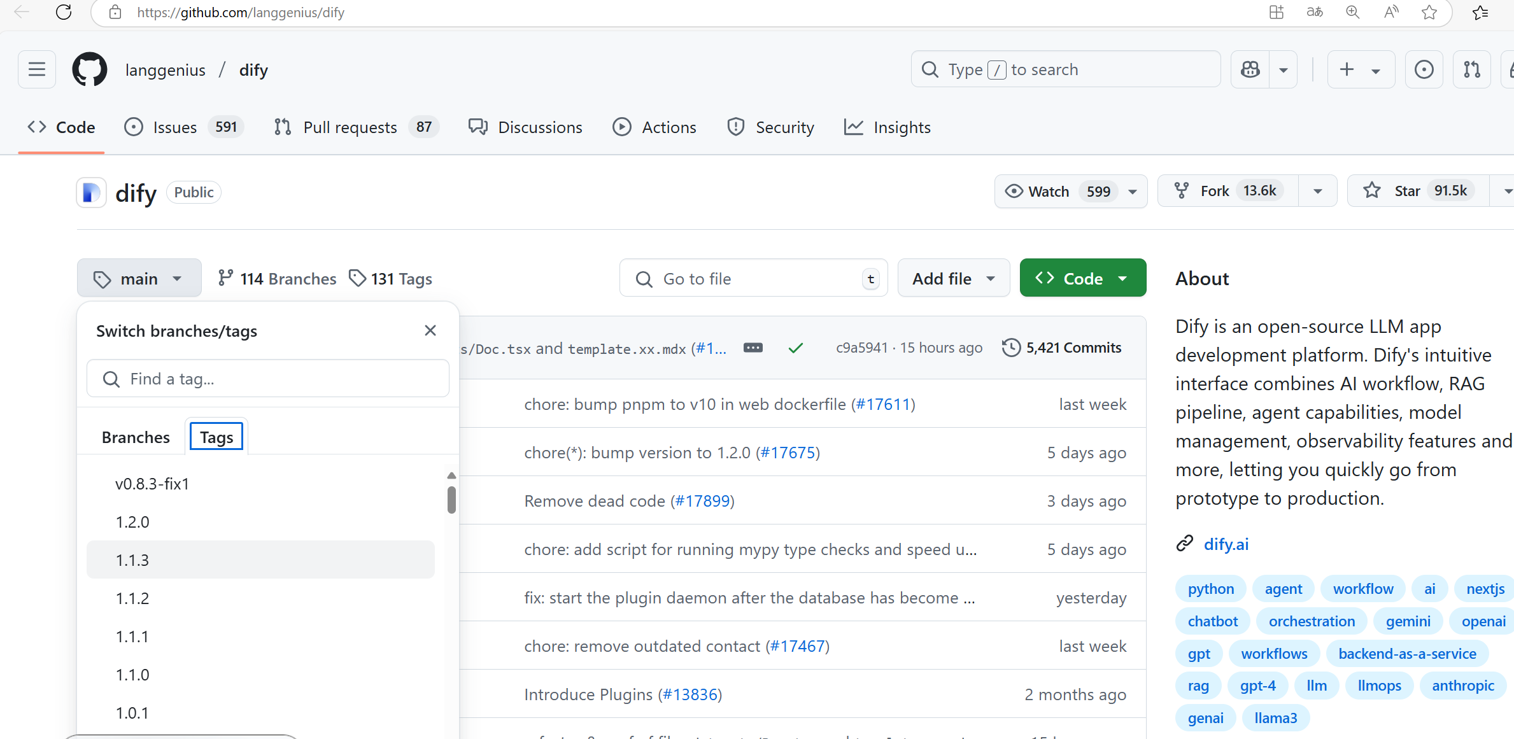Image resolution: width=1514 pixels, height=739 pixels.
Task: Star the dify repository
Action: click(1417, 191)
